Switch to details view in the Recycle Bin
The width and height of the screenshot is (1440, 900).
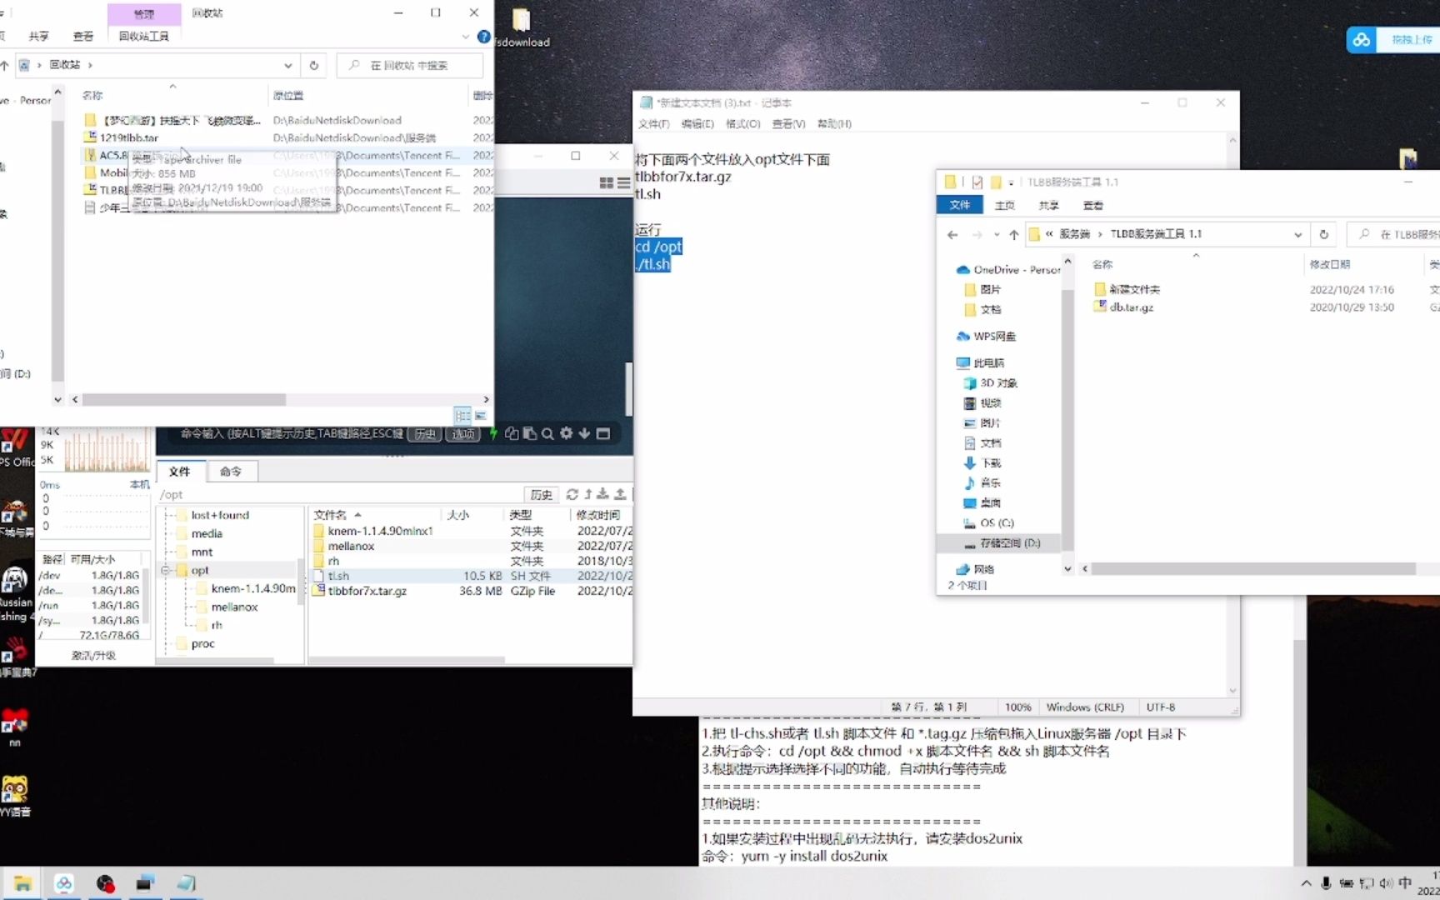tap(462, 415)
